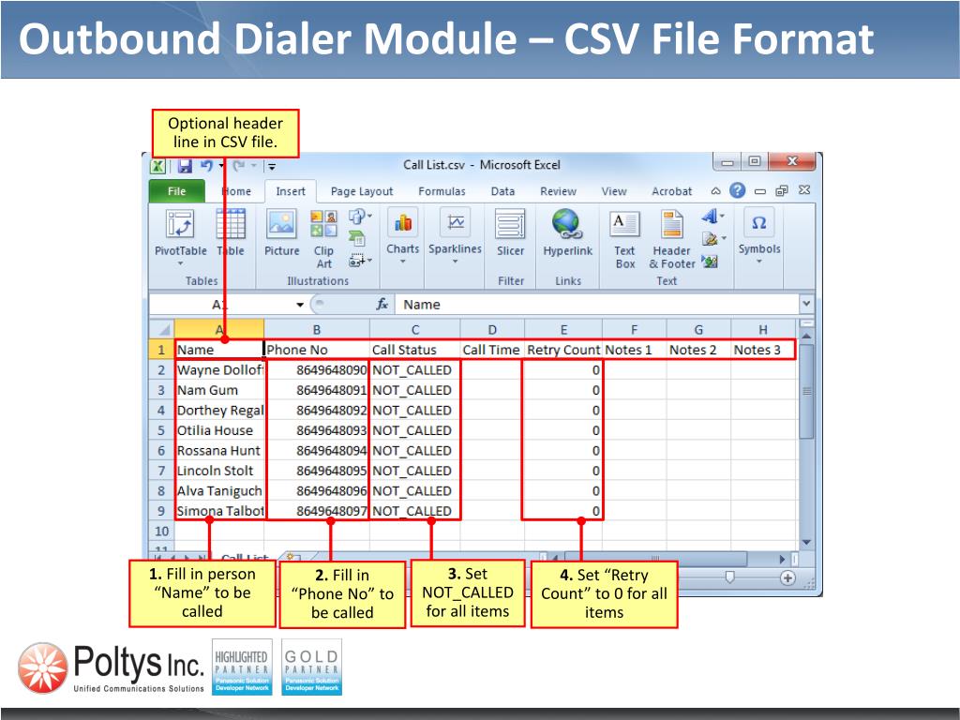The image size is (960, 720).
Task: Click the Insert Function fx icon
Action: [382, 305]
